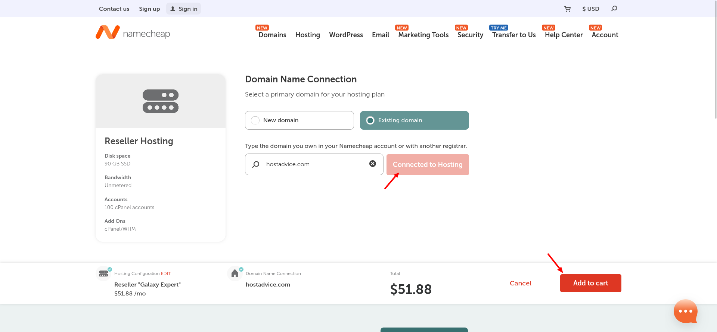717x332 pixels.
Task: Open the Transfer to Us menu
Action: (x=514, y=35)
